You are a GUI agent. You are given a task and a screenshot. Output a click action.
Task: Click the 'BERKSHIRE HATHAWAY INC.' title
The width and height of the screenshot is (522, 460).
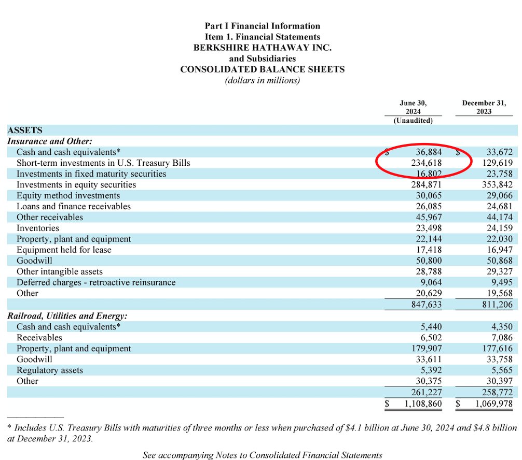[x=263, y=48]
